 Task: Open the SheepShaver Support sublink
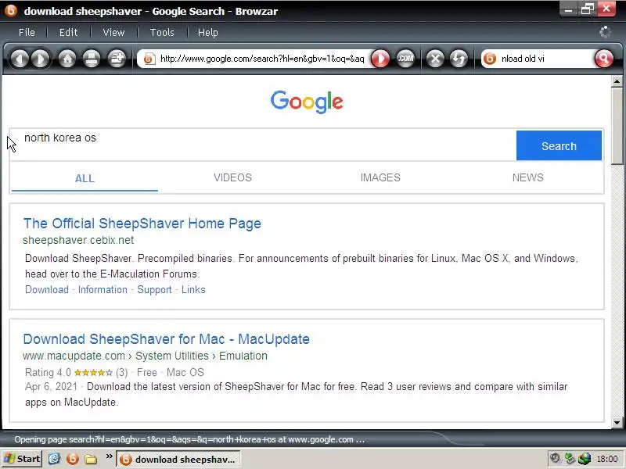pyautogui.click(x=154, y=289)
